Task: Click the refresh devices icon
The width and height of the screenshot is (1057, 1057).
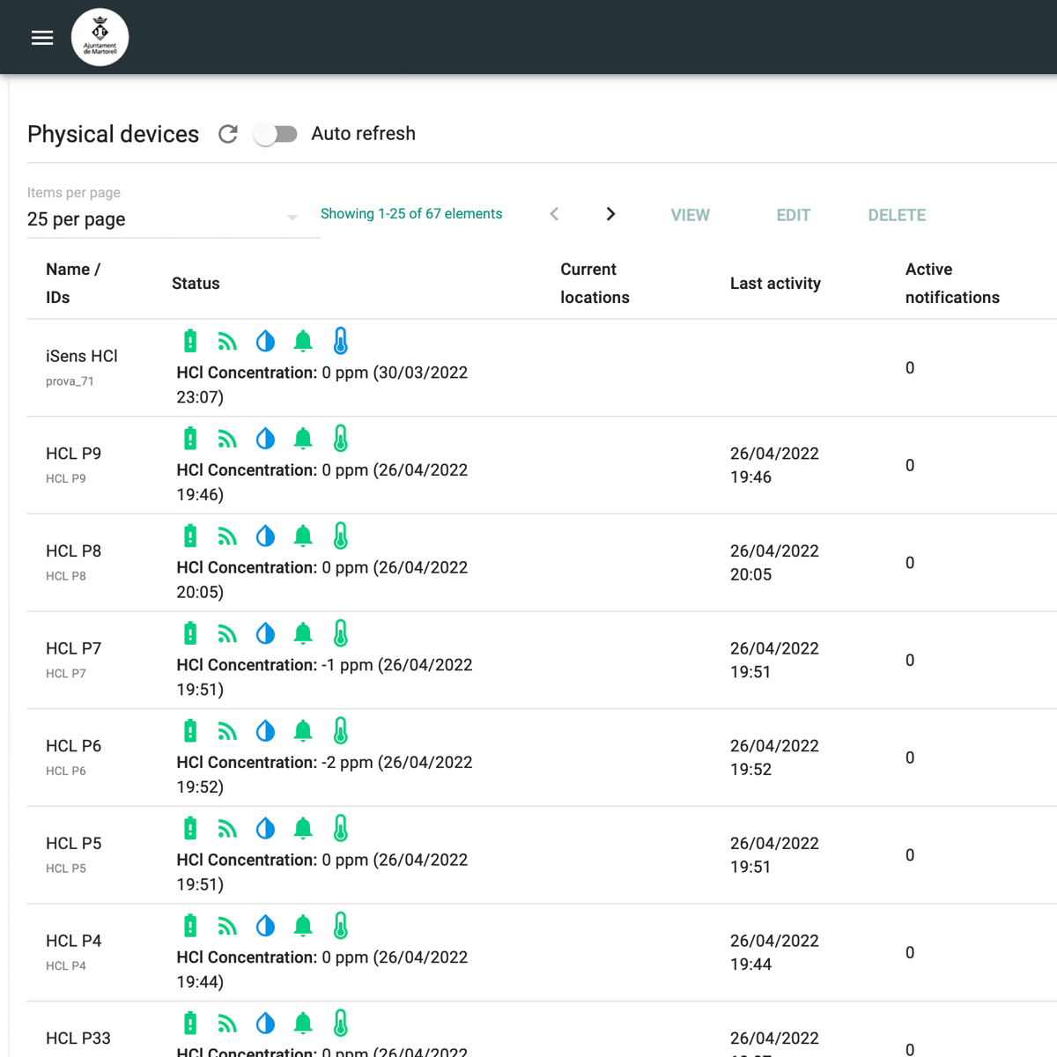Action: coord(228,134)
